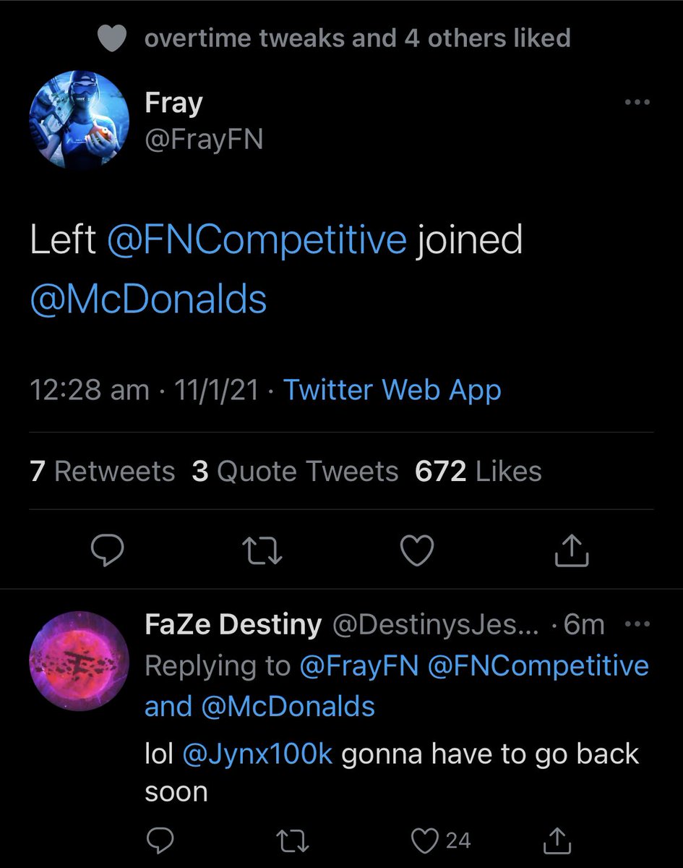Open the Twitter Web App source link

click(392, 390)
